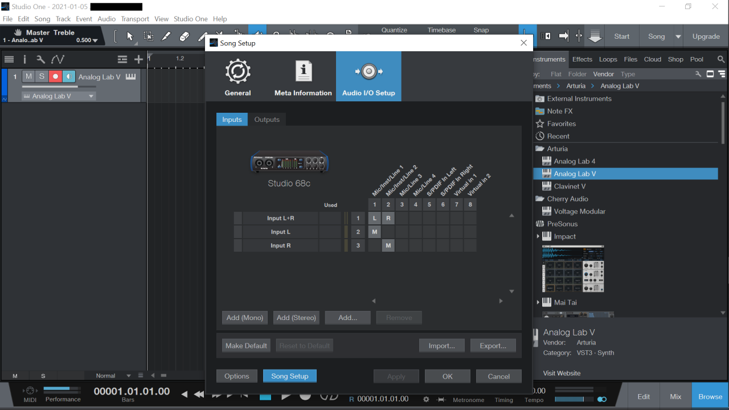Add a track with the plus icon

[x=138, y=59]
